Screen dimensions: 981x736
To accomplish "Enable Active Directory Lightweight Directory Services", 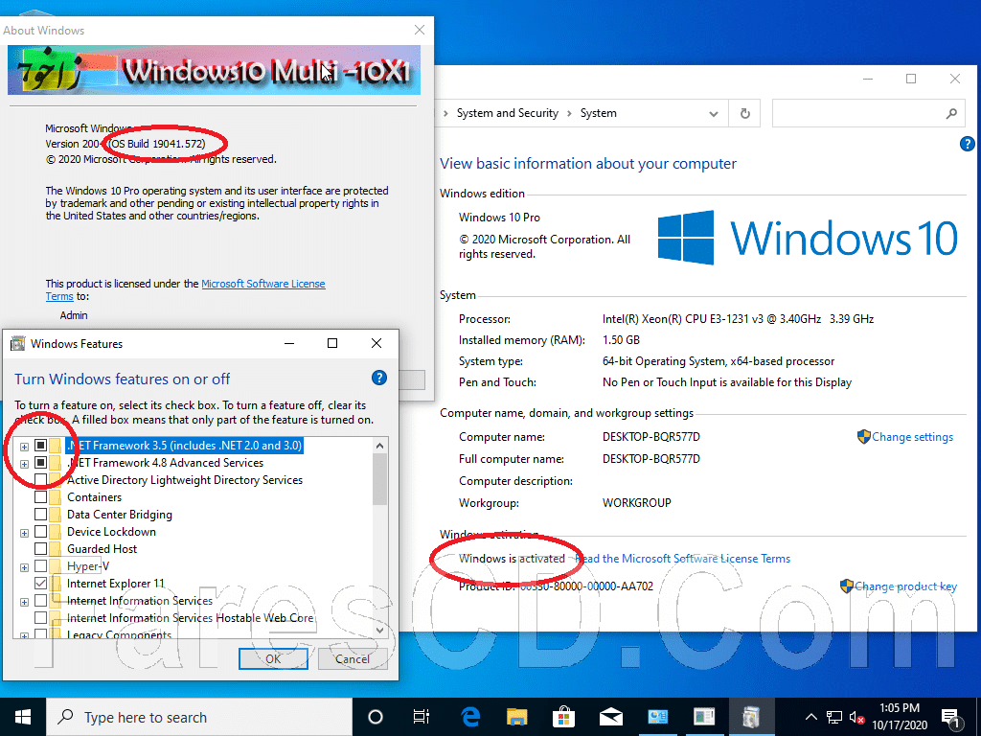I will (x=40, y=480).
